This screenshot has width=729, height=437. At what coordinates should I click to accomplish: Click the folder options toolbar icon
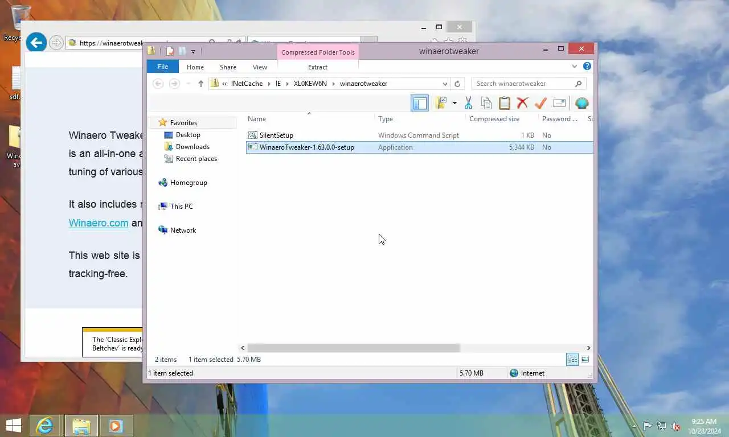tap(441, 103)
